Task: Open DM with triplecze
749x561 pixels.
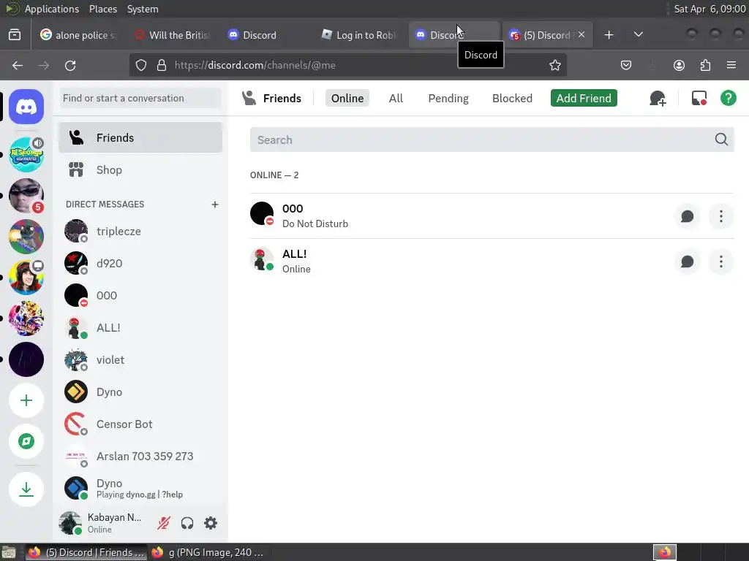Action: pyautogui.click(x=140, y=232)
